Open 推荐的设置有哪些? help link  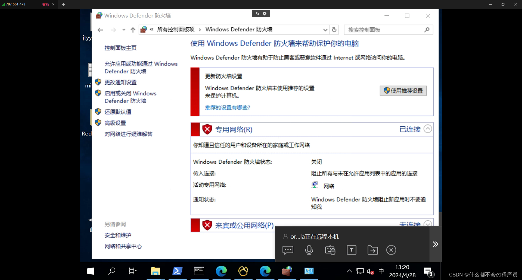coord(228,108)
